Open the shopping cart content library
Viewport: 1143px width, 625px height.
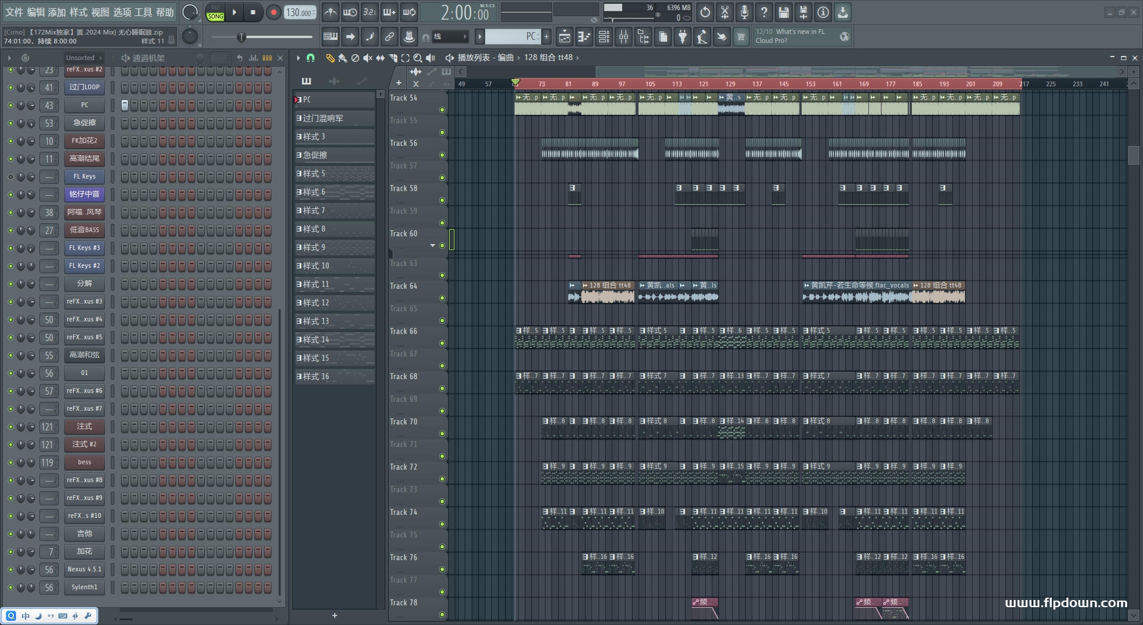[741, 37]
